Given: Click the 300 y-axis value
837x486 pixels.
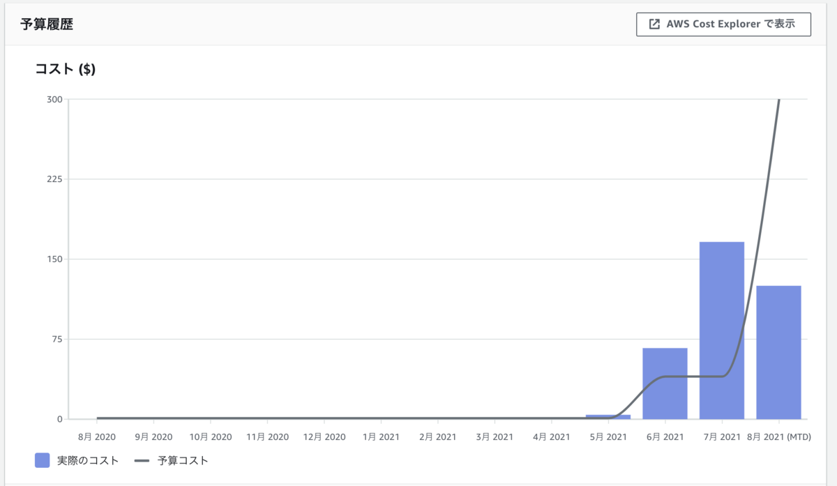Looking at the screenshot, I should pyautogui.click(x=54, y=99).
